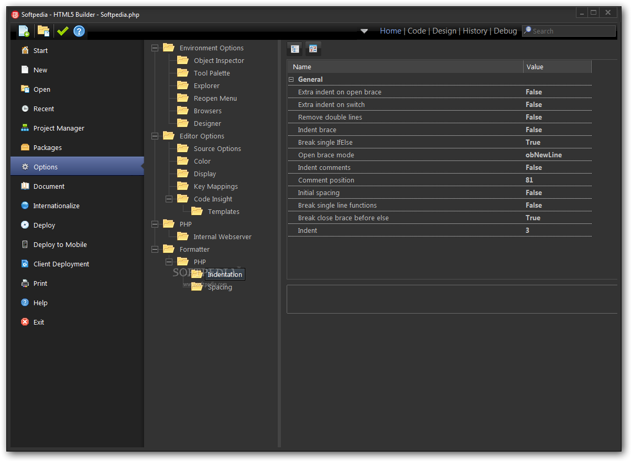The image size is (632, 462).
Task: Click the Key Mappings folder icon
Action: coord(183,186)
